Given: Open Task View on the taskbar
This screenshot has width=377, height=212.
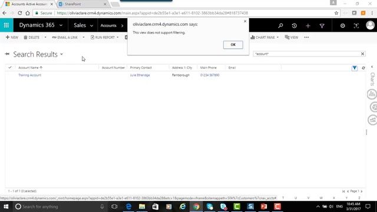Looking at the screenshot, I should pos(114,207).
